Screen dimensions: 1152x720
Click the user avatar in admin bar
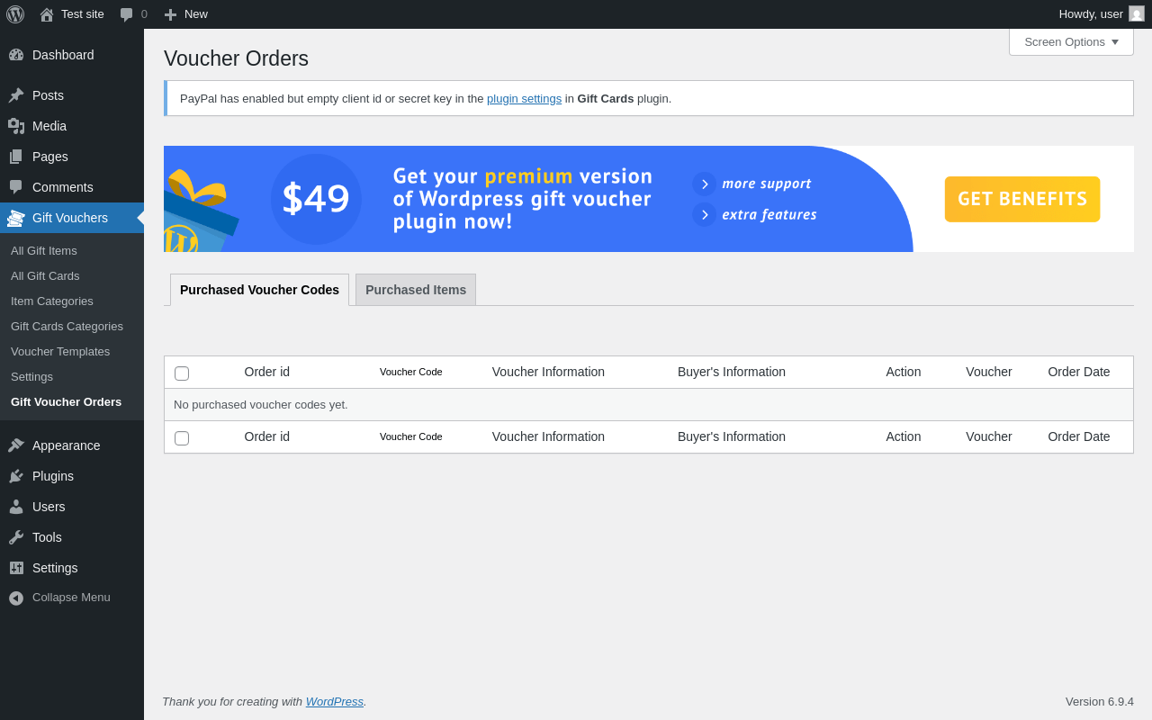point(1137,13)
